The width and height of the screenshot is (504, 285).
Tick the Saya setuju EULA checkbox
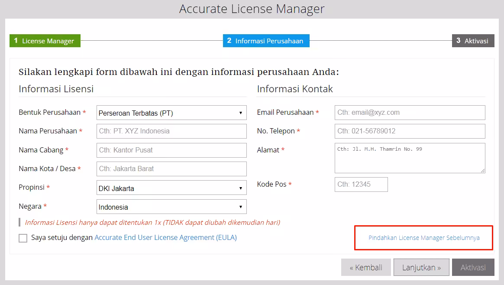(23, 238)
